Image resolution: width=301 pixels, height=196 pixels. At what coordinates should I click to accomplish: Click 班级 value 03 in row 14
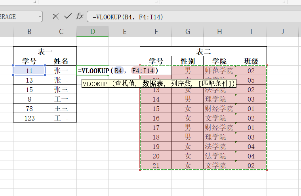[251, 99]
